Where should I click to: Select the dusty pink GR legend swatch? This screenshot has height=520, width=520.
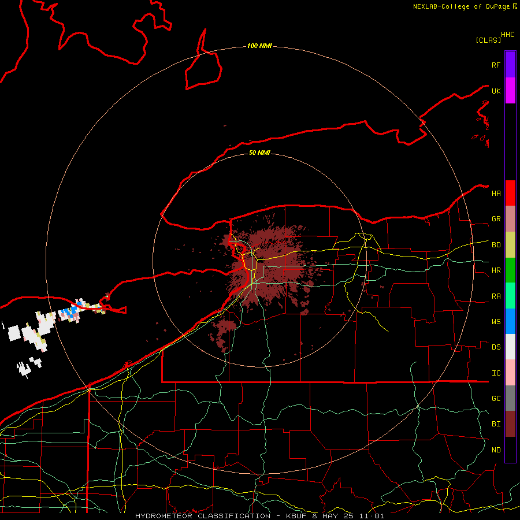pos(510,219)
